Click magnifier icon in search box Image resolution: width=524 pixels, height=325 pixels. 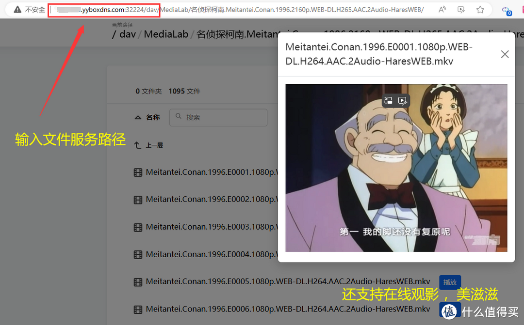click(x=179, y=116)
